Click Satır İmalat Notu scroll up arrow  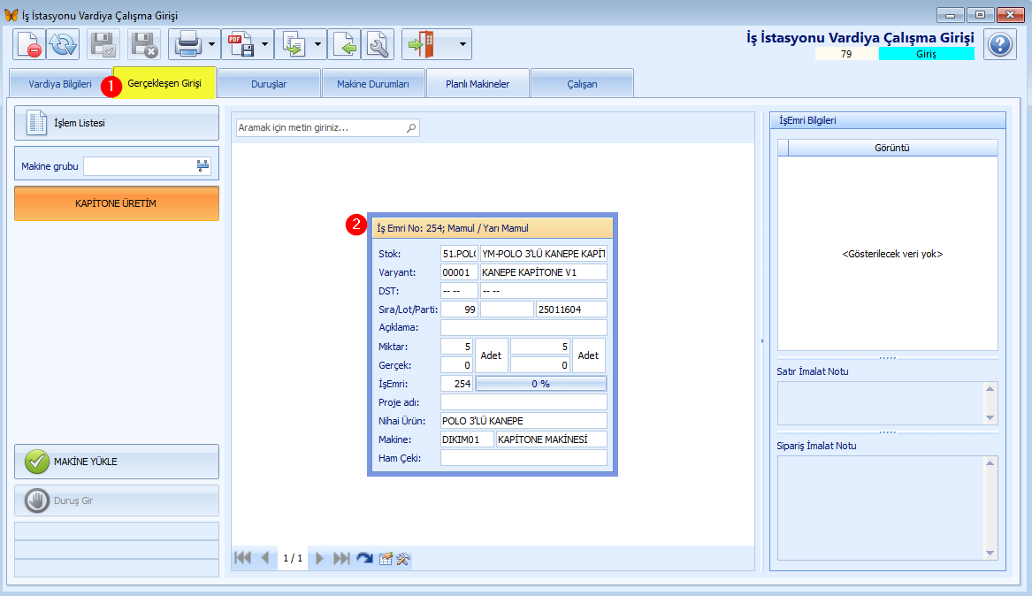click(x=990, y=389)
